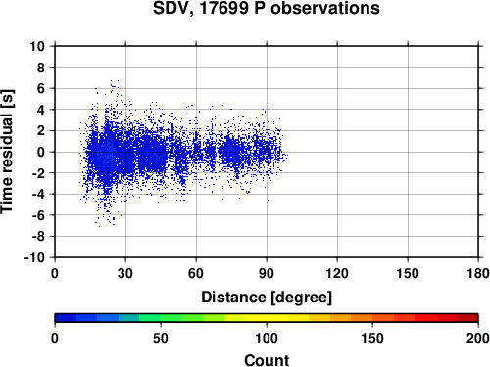The width and height of the screenshot is (490, 367).
Task: Click the "Distance [degree]" x-axis label
Action: point(267,298)
